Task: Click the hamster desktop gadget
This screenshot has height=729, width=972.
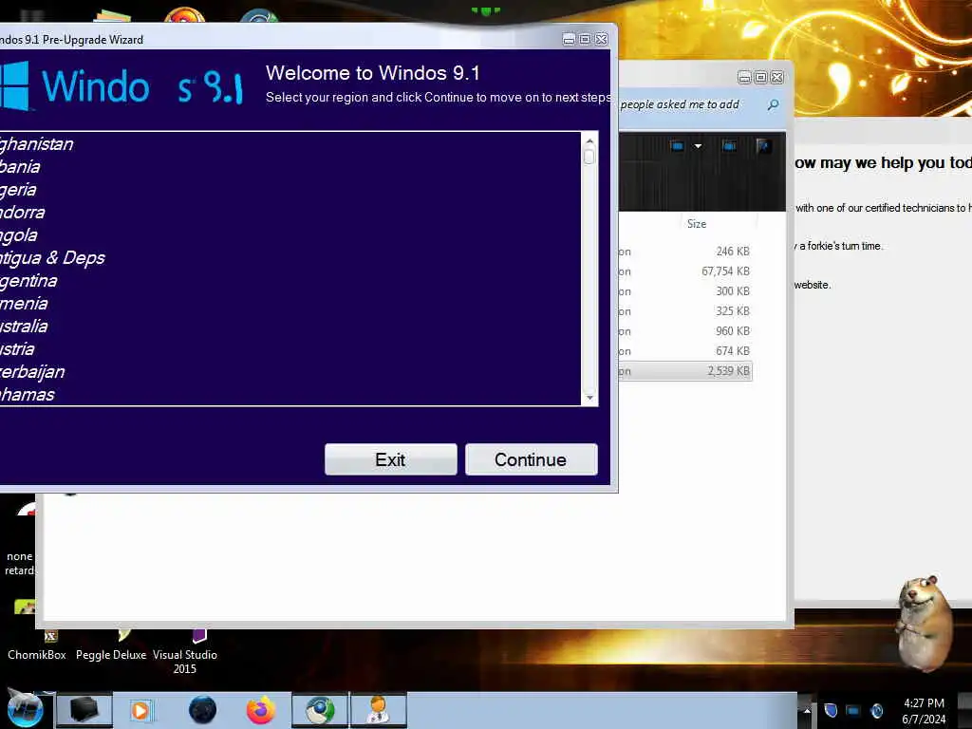Action: click(x=925, y=624)
